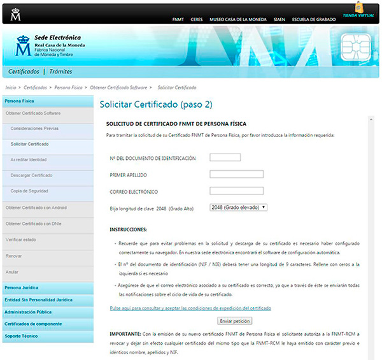Expand Certificados de componente section

point(48,324)
